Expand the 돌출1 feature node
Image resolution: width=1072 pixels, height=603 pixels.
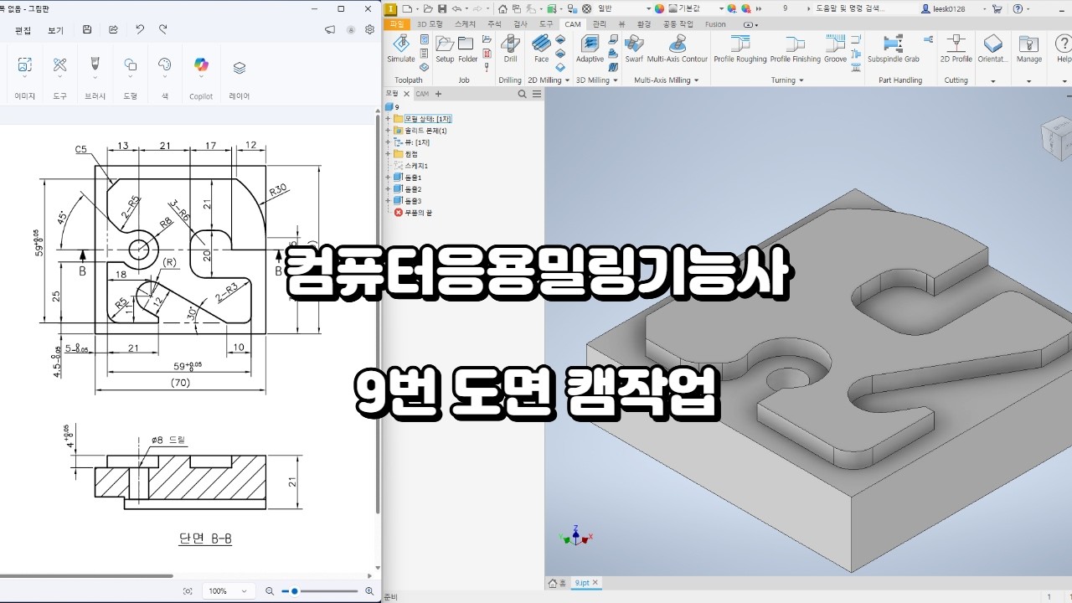pyautogui.click(x=389, y=178)
